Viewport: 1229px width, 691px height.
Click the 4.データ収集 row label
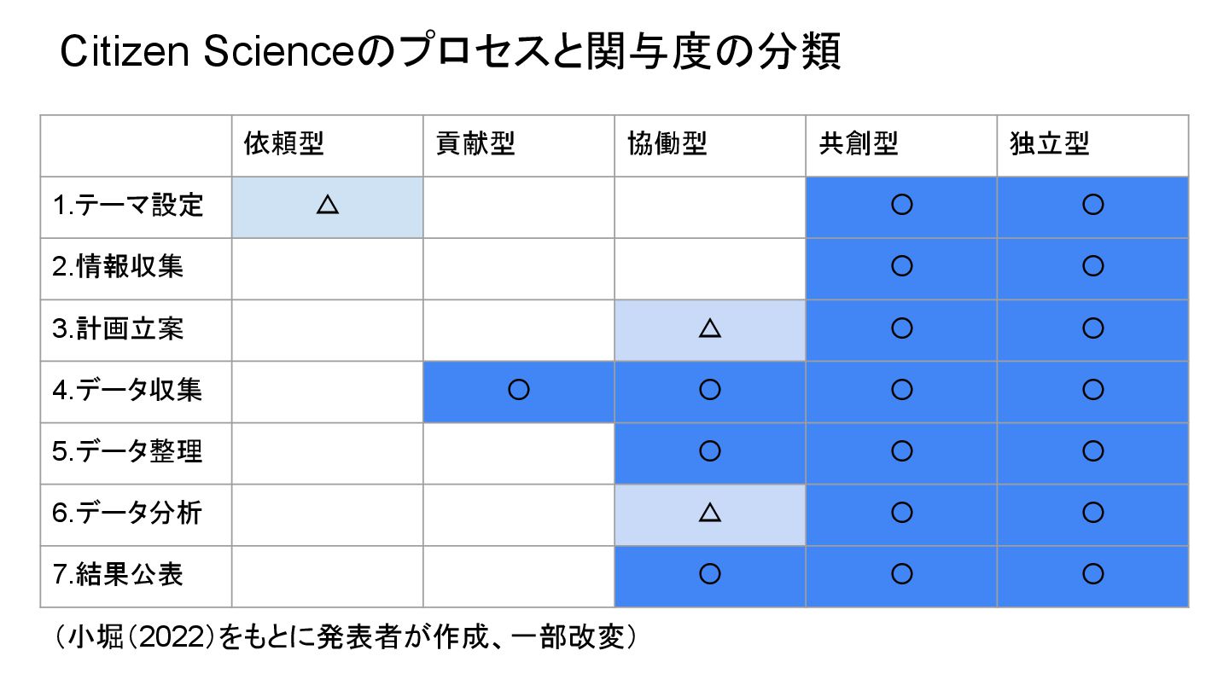pyautogui.click(x=128, y=390)
